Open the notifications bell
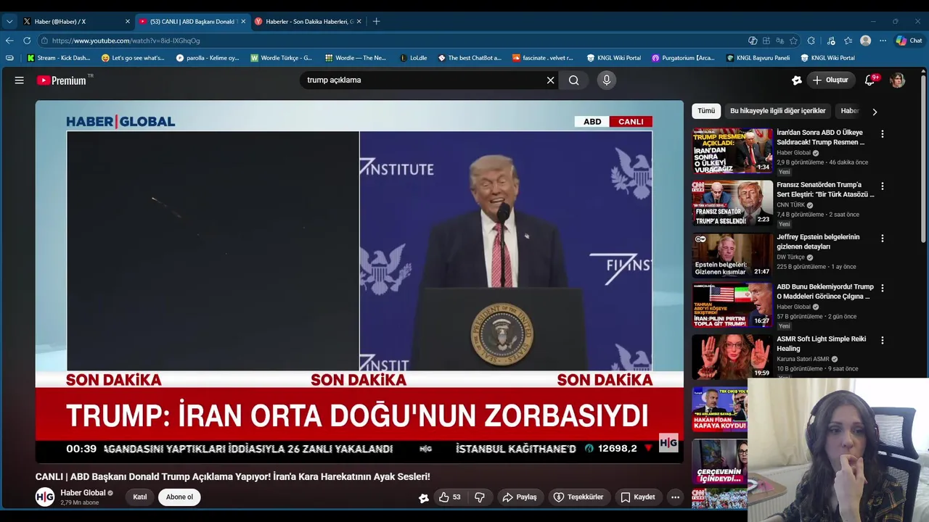This screenshot has width=929, height=522. tap(869, 80)
